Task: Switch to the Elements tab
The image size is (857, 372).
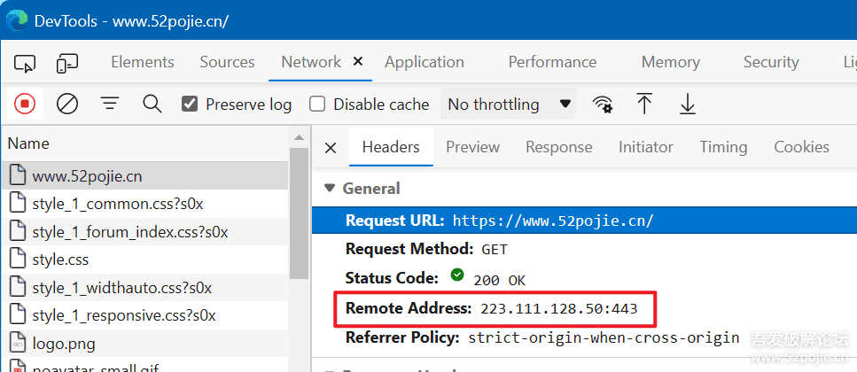Action: (x=142, y=62)
